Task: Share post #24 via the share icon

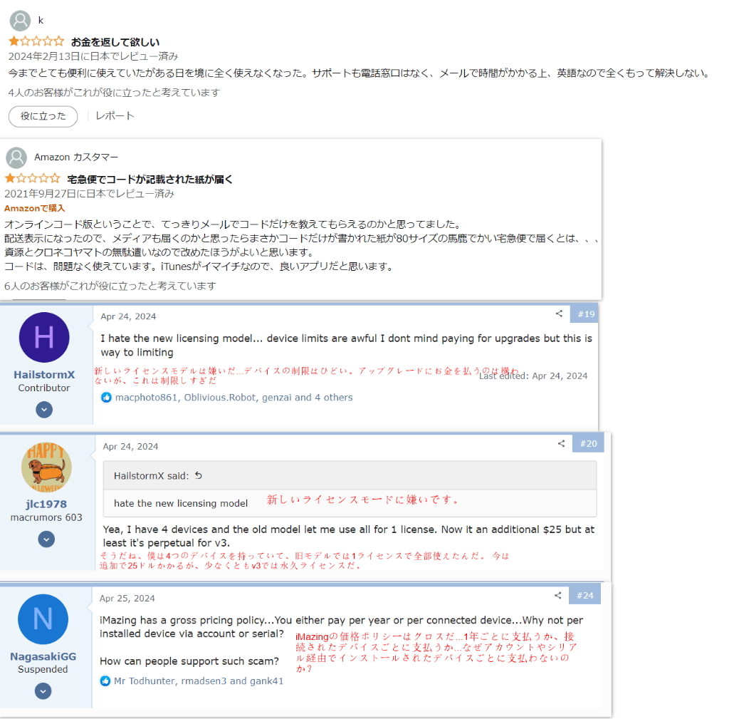Action: pyautogui.click(x=558, y=595)
